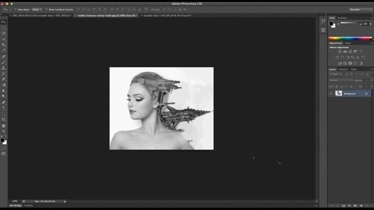This screenshot has height=210, width=374.
Task: Add layer mask icon
Action: click(x=344, y=206)
